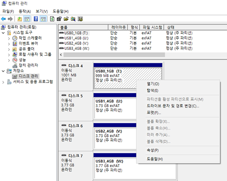The image size is (227, 181).
Task: Click the 서비스 및 응용 프로그램 icon
Action: pyautogui.click(x=9, y=82)
